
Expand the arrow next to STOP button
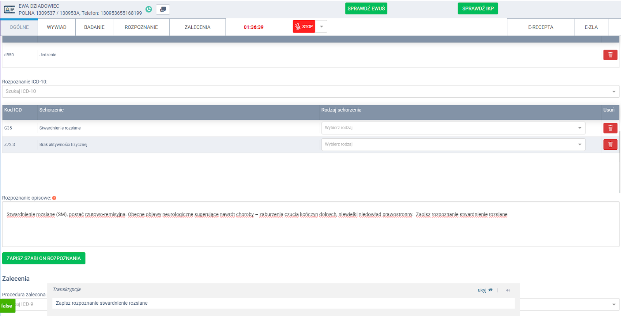pos(321,27)
